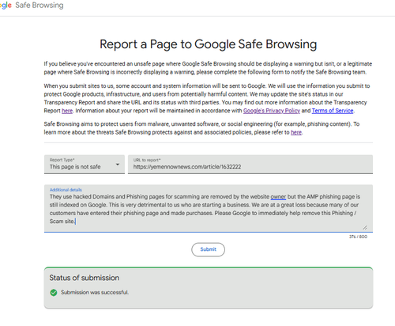The height and width of the screenshot is (326, 395).
Task: Open the policies 'here' link
Action: [296, 132]
